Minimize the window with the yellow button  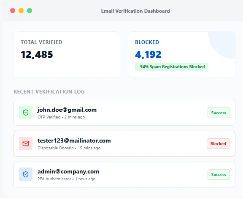coord(21,11)
